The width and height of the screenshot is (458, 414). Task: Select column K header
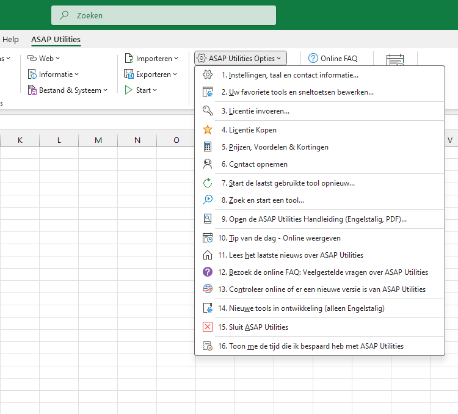[20, 140]
